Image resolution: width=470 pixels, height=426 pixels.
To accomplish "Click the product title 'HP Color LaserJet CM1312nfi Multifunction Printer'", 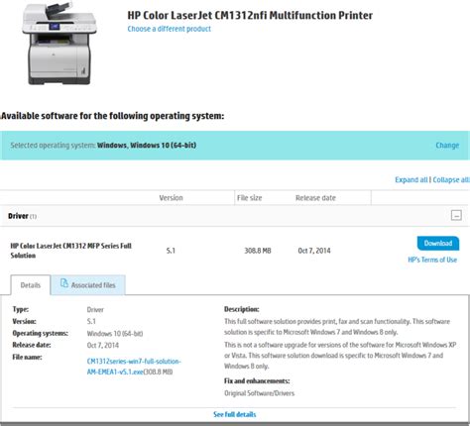I will click(250, 16).
